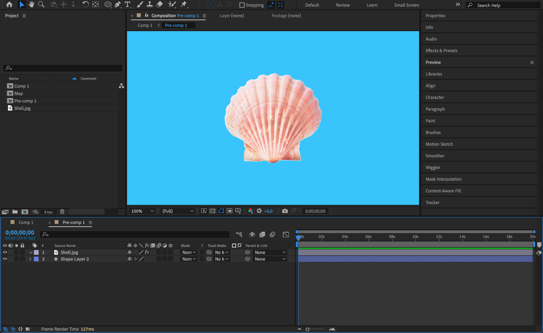Screen dimensions: 543x333
Task: Enable the Snapping checkbox
Action: [x=242, y=5]
